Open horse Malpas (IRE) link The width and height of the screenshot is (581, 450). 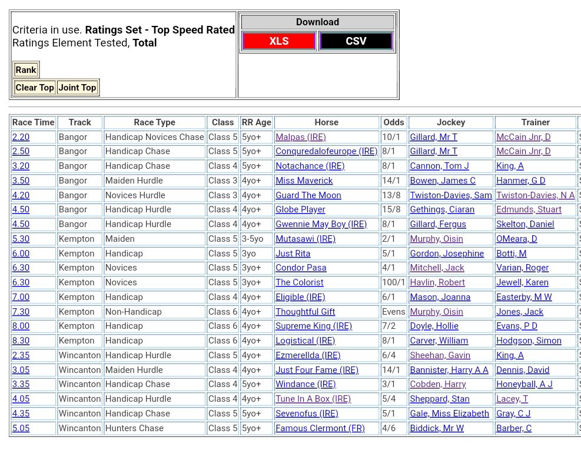[x=300, y=137]
